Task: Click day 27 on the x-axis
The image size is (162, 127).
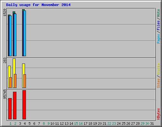Action: [133, 124]
